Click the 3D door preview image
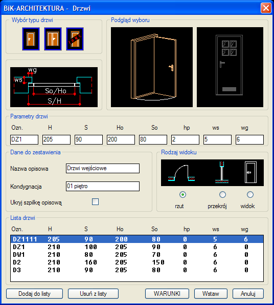The height and width of the screenshot is (305, 274). [152, 67]
